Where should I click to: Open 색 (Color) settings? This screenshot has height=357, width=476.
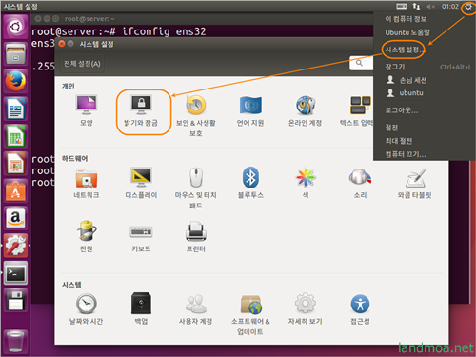pos(305,183)
